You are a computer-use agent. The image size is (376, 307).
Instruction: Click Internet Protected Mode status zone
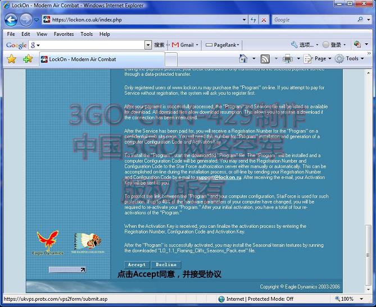pos(256,299)
